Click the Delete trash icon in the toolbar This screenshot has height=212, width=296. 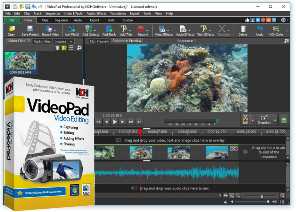[x=243, y=31]
